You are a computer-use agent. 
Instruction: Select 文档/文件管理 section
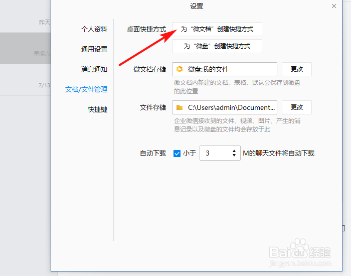click(86, 90)
